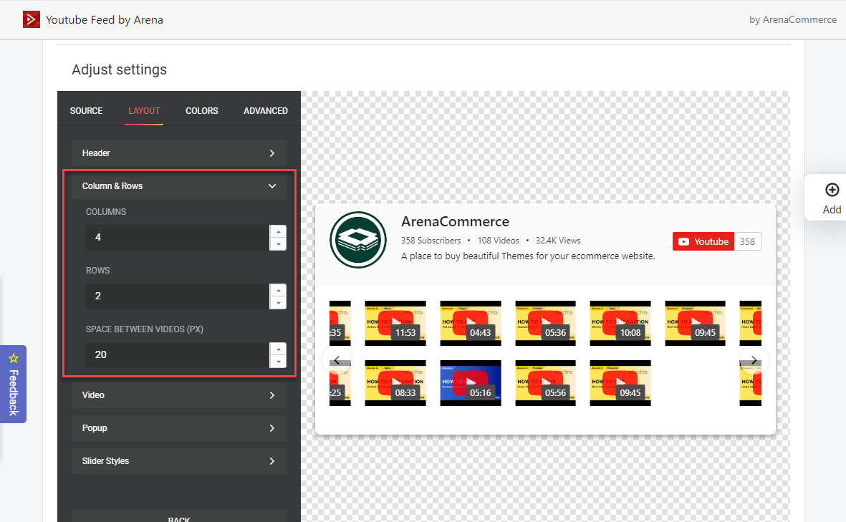Increase the COLUMNS value with up arrow
Viewport: 846px width, 522px height.
[278, 231]
